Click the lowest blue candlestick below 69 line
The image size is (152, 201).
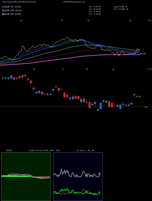tap(98, 110)
